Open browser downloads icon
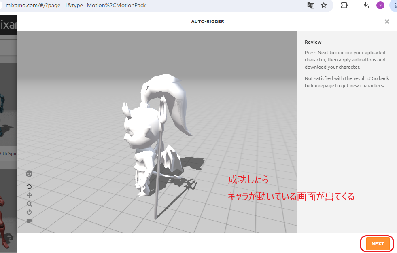Image resolution: width=397 pixels, height=253 pixels. 365,5
